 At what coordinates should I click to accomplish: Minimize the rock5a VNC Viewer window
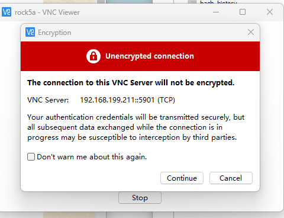(216, 12)
